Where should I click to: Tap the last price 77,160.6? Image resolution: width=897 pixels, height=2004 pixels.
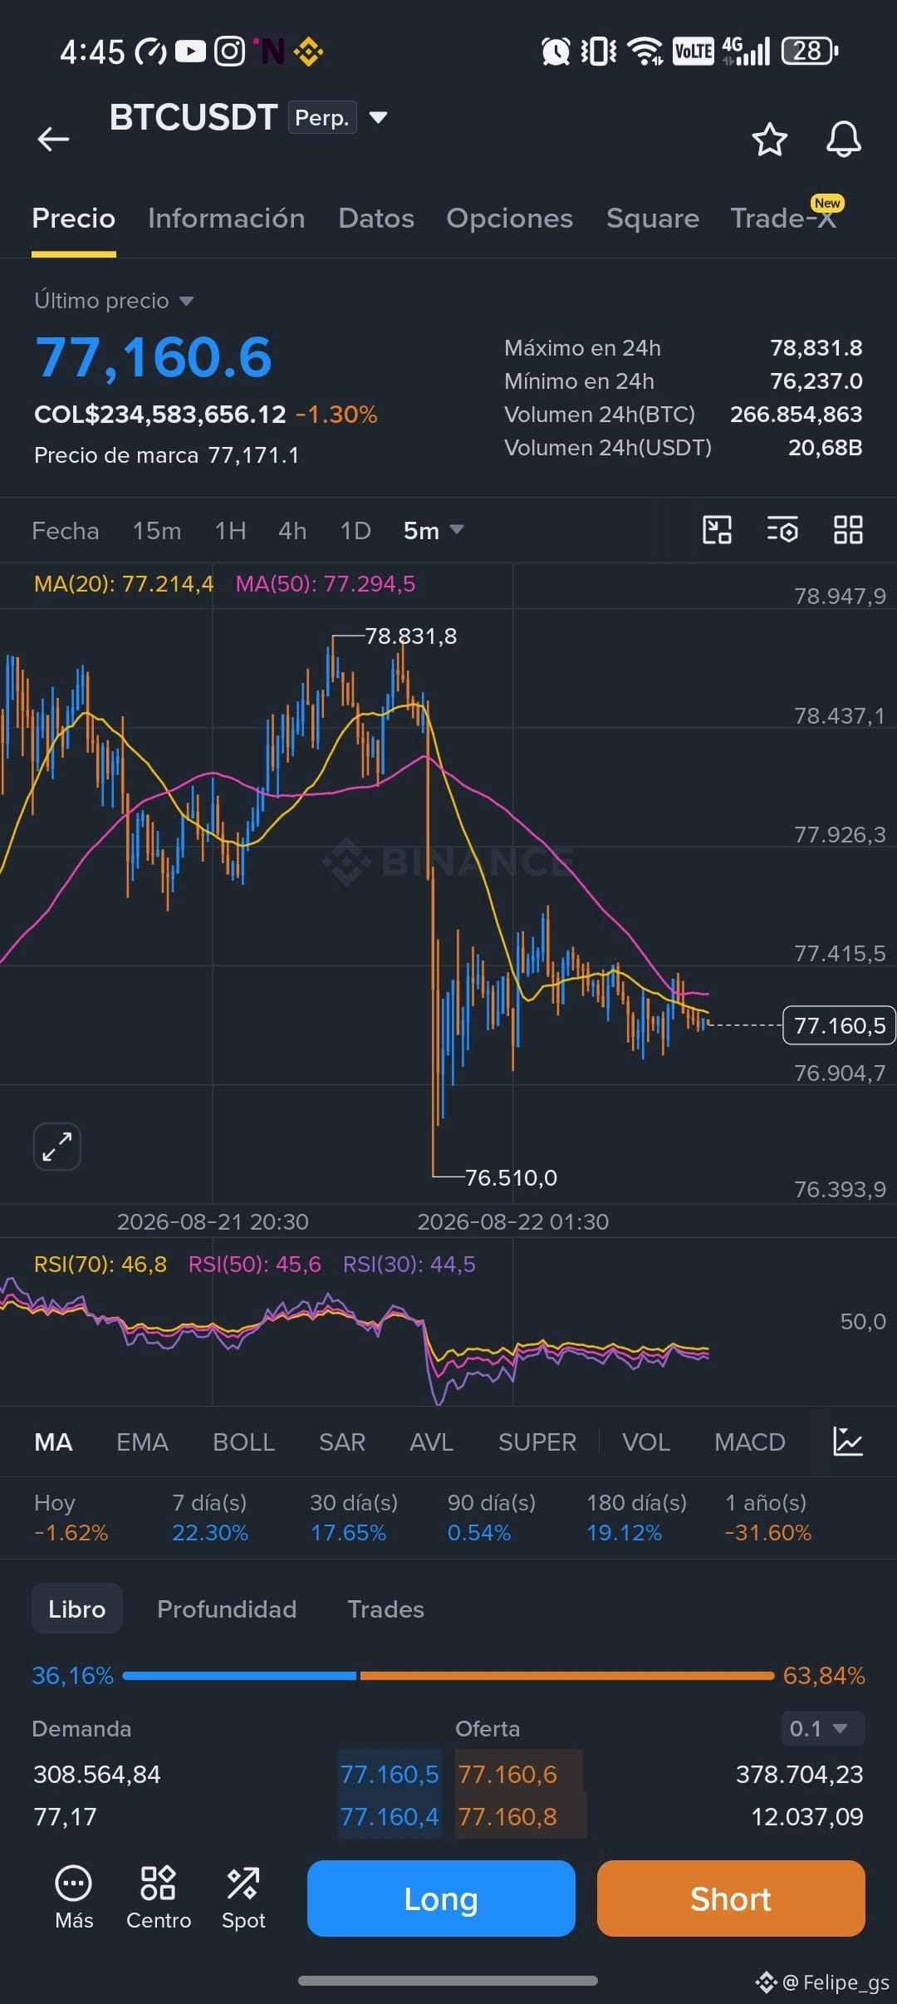tap(154, 357)
